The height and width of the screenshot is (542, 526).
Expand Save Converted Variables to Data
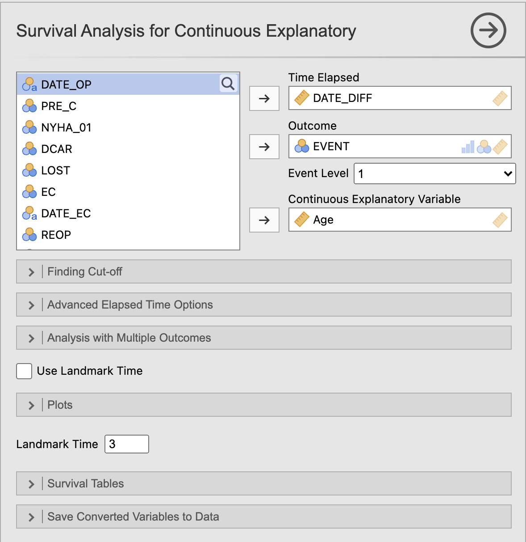264,517
